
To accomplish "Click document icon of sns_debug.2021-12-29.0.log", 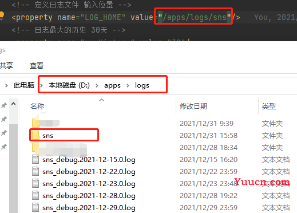I will pyautogui.click(x=35, y=207).
